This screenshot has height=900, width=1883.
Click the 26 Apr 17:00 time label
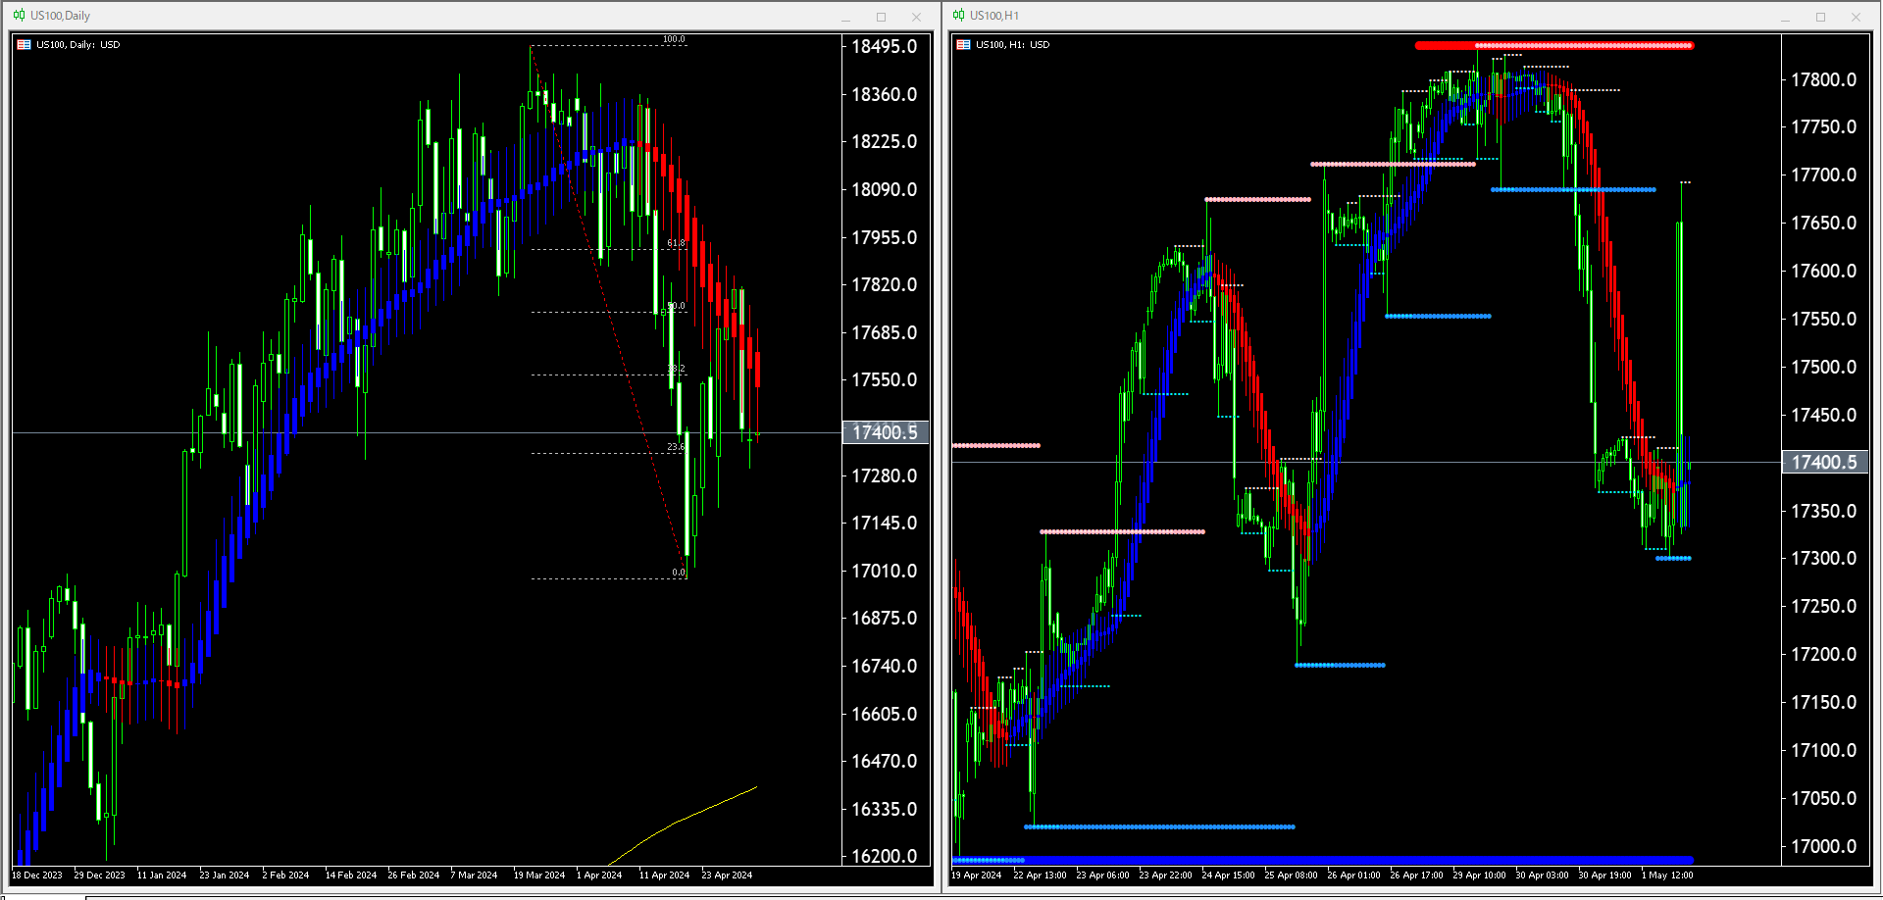[x=1416, y=875]
